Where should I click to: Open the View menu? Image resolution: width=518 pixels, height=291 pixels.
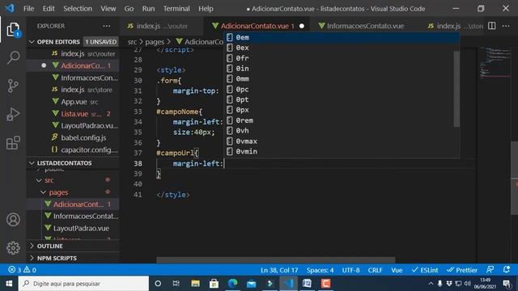[x=108, y=8]
